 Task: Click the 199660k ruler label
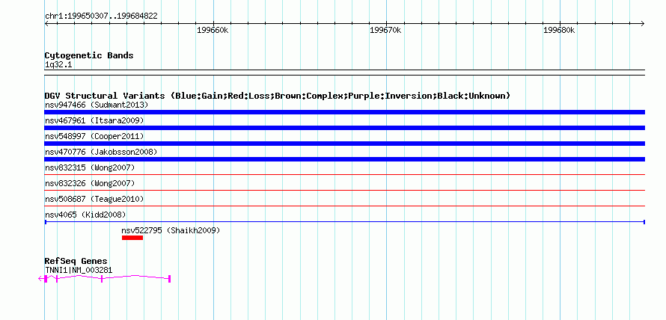tap(213, 31)
